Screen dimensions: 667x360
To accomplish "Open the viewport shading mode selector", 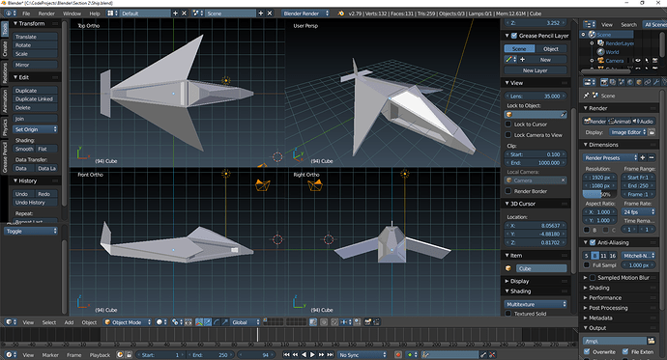I will click(x=161, y=322).
